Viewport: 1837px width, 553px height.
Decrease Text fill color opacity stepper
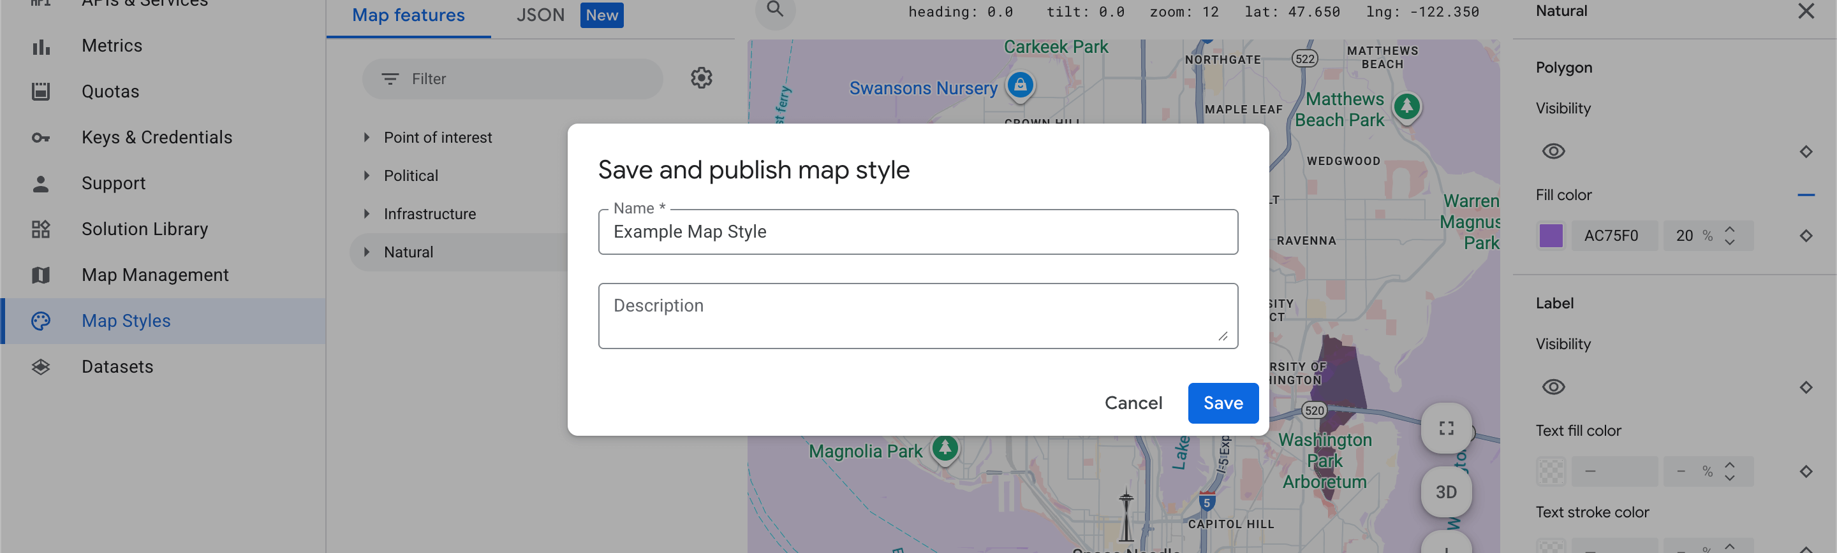(x=1729, y=478)
